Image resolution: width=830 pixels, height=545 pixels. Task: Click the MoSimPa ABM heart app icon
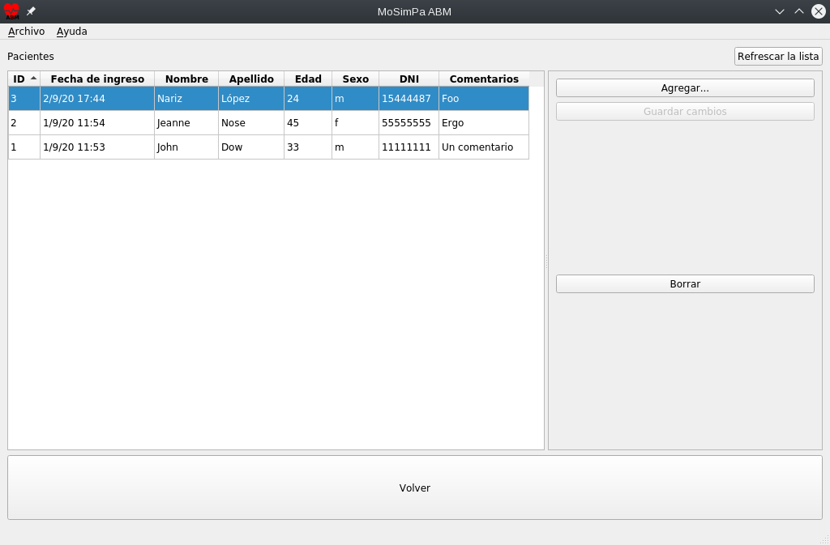(x=11, y=11)
